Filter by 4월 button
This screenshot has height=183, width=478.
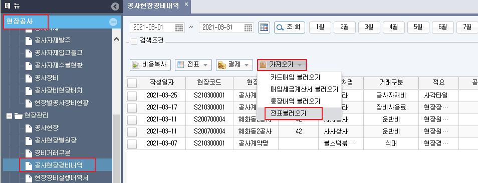(393, 27)
